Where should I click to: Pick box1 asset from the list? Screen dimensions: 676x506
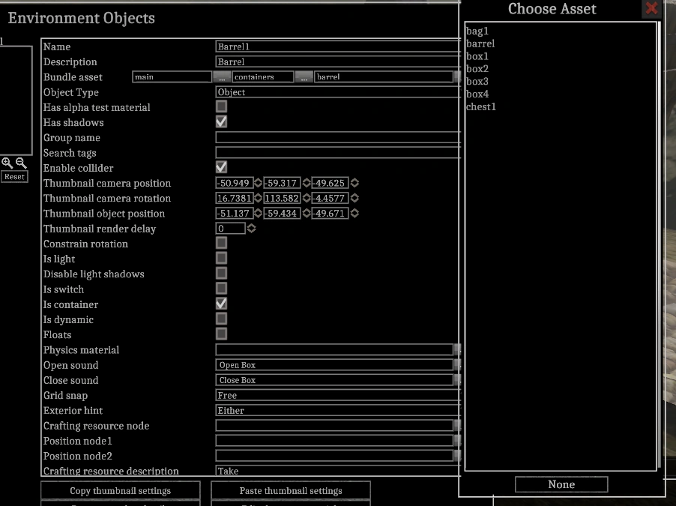pos(477,56)
